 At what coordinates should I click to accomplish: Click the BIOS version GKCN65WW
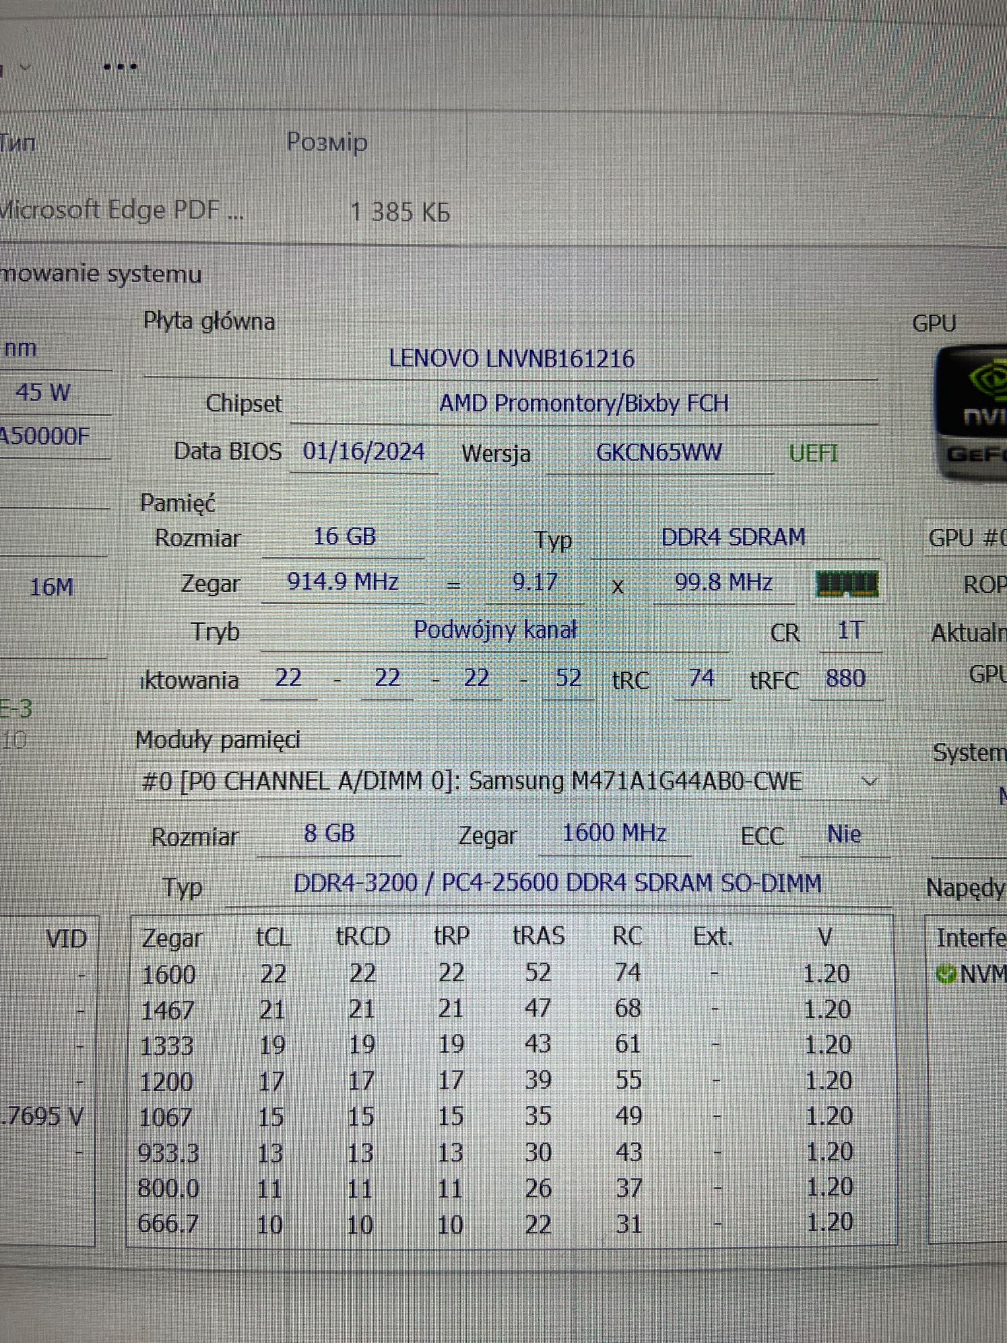659,453
